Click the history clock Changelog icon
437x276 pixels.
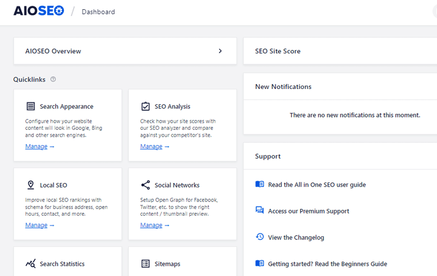[x=260, y=236]
